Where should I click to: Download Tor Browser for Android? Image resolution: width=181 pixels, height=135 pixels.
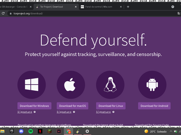pos(154,106)
